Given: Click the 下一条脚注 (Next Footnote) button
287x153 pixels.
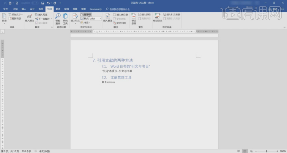Looking at the screenshot, I should click(43, 19).
